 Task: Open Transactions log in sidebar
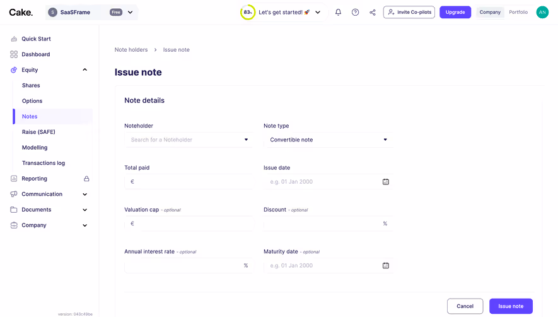point(44,163)
